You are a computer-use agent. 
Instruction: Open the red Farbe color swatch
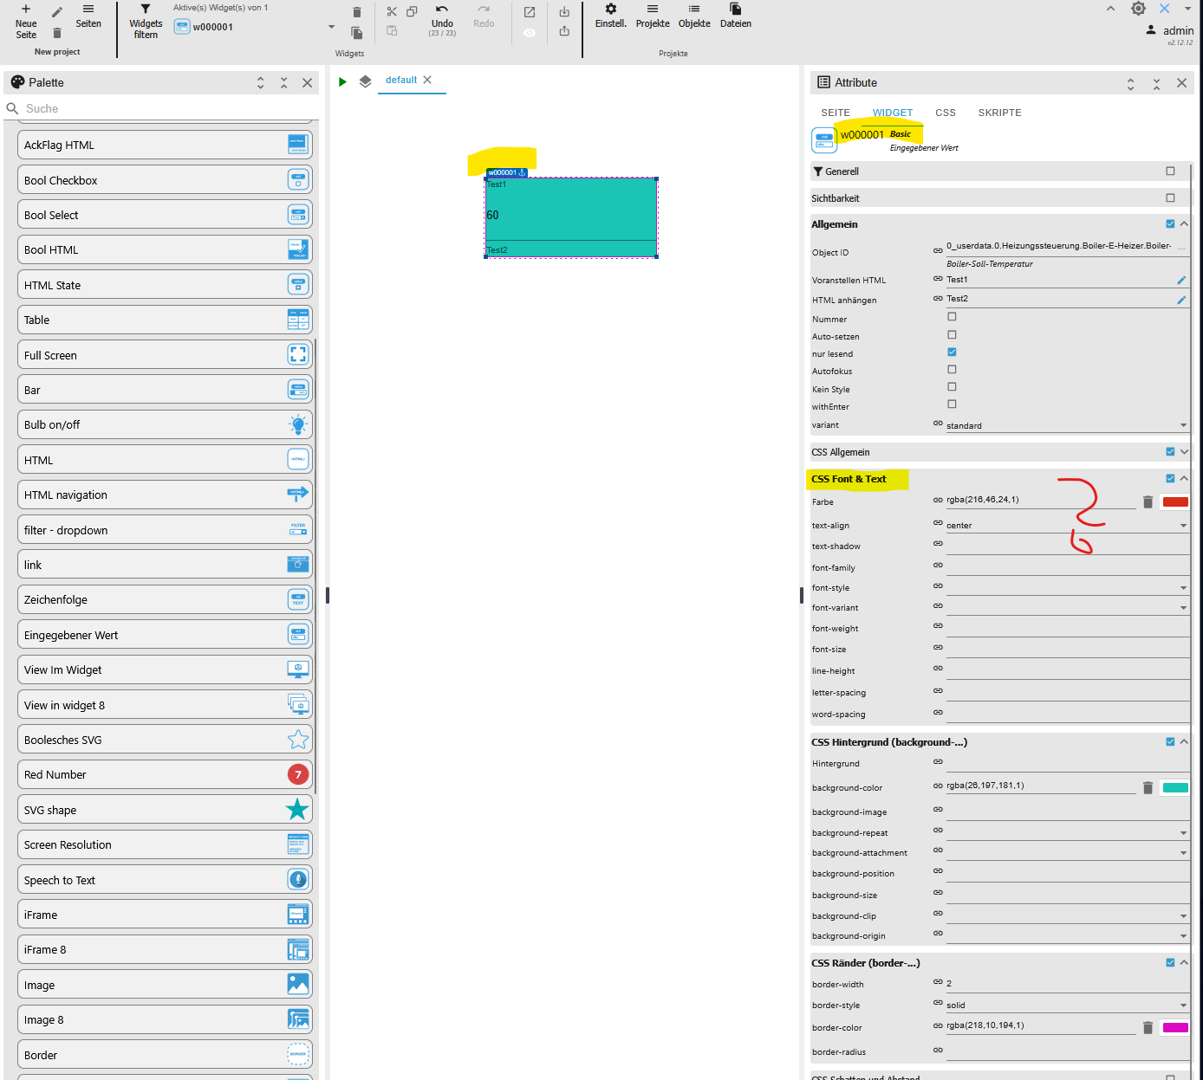tap(1175, 501)
